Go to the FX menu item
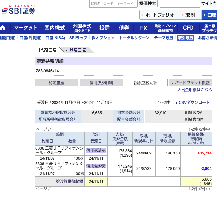The image size is (217, 199). coord(143,28)
